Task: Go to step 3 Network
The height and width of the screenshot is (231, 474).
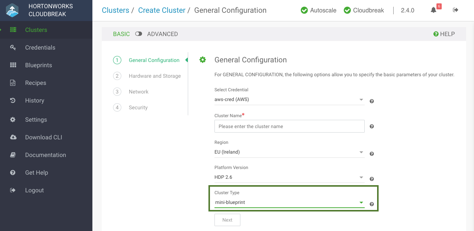Action: [x=131, y=92]
